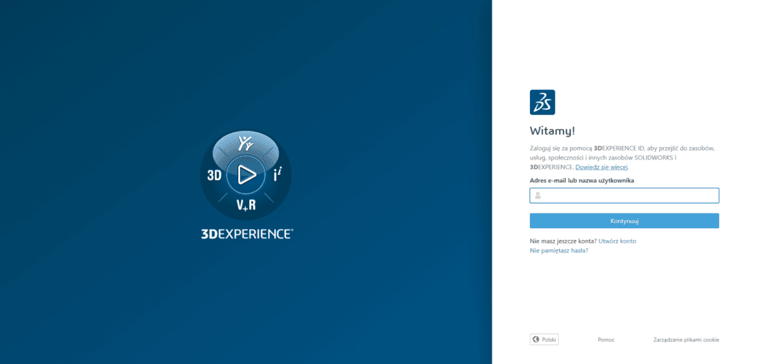Click the Dassault Systèmes 3DS logo icon
The image size is (757, 364).
[x=542, y=102]
